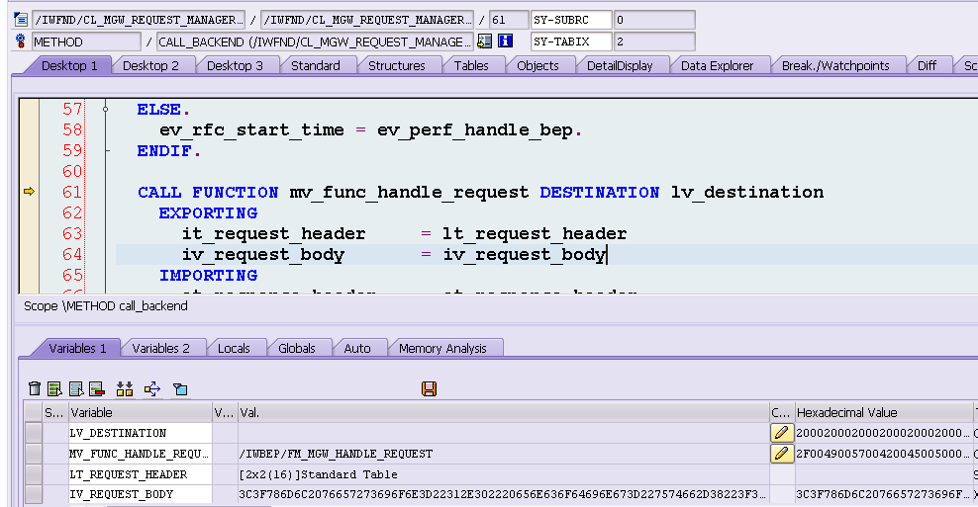Click the yellow current-line arrow at line 61

point(29,192)
